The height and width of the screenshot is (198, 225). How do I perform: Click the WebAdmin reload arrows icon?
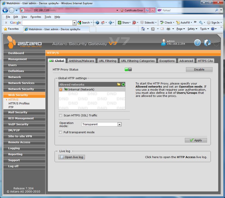point(207,43)
